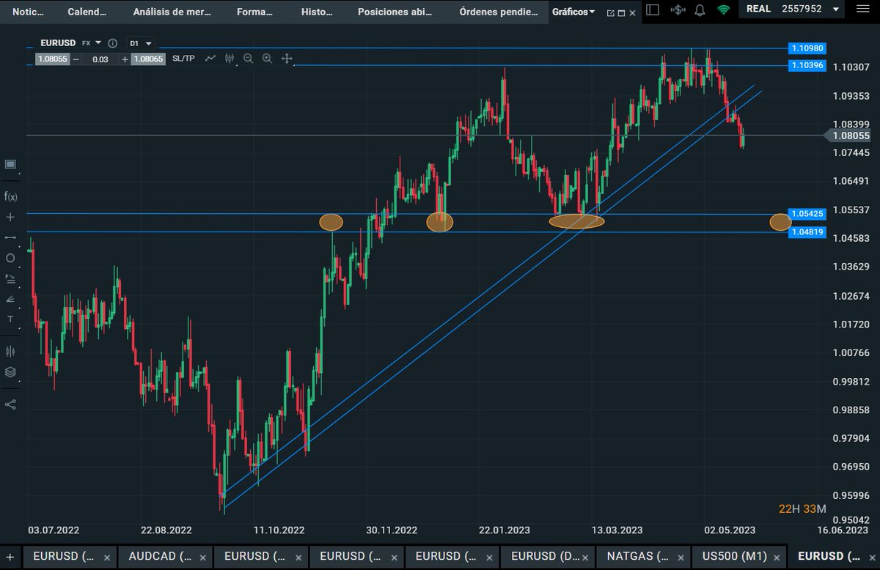Click the 22H 33M candle countdown
Screen dimensions: 880x570
click(x=802, y=509)
